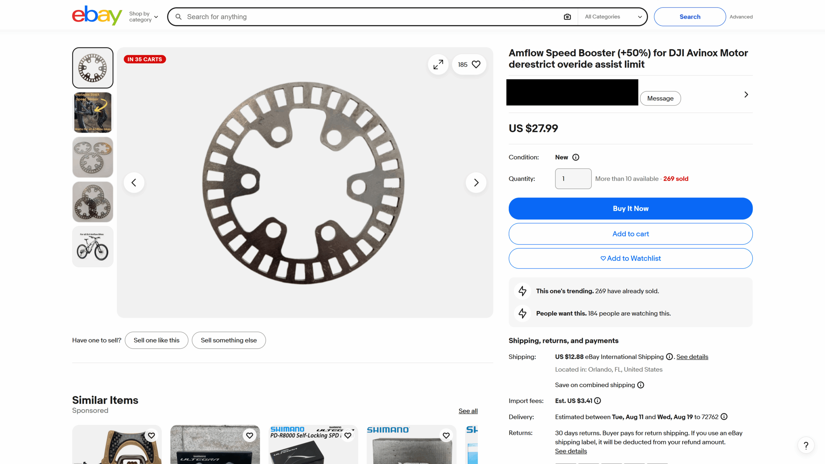
Task: Click the Quantity input field
Action: point(573,179)
